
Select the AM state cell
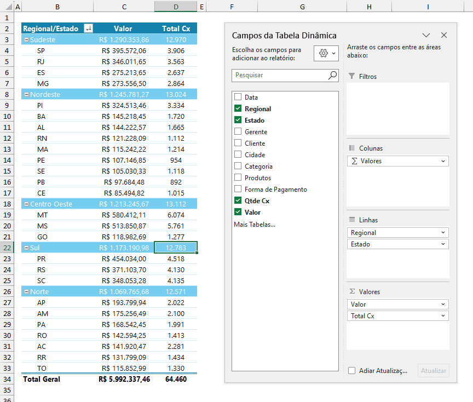(57, 314)
